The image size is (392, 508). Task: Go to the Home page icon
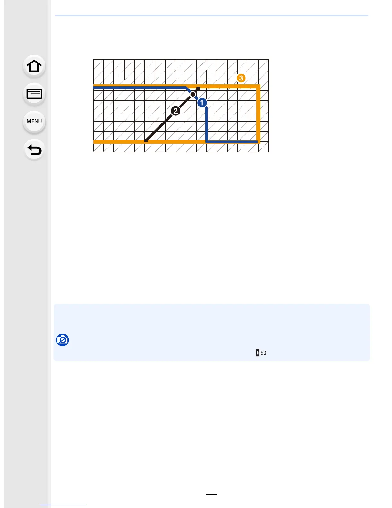(x=34, y=66)
